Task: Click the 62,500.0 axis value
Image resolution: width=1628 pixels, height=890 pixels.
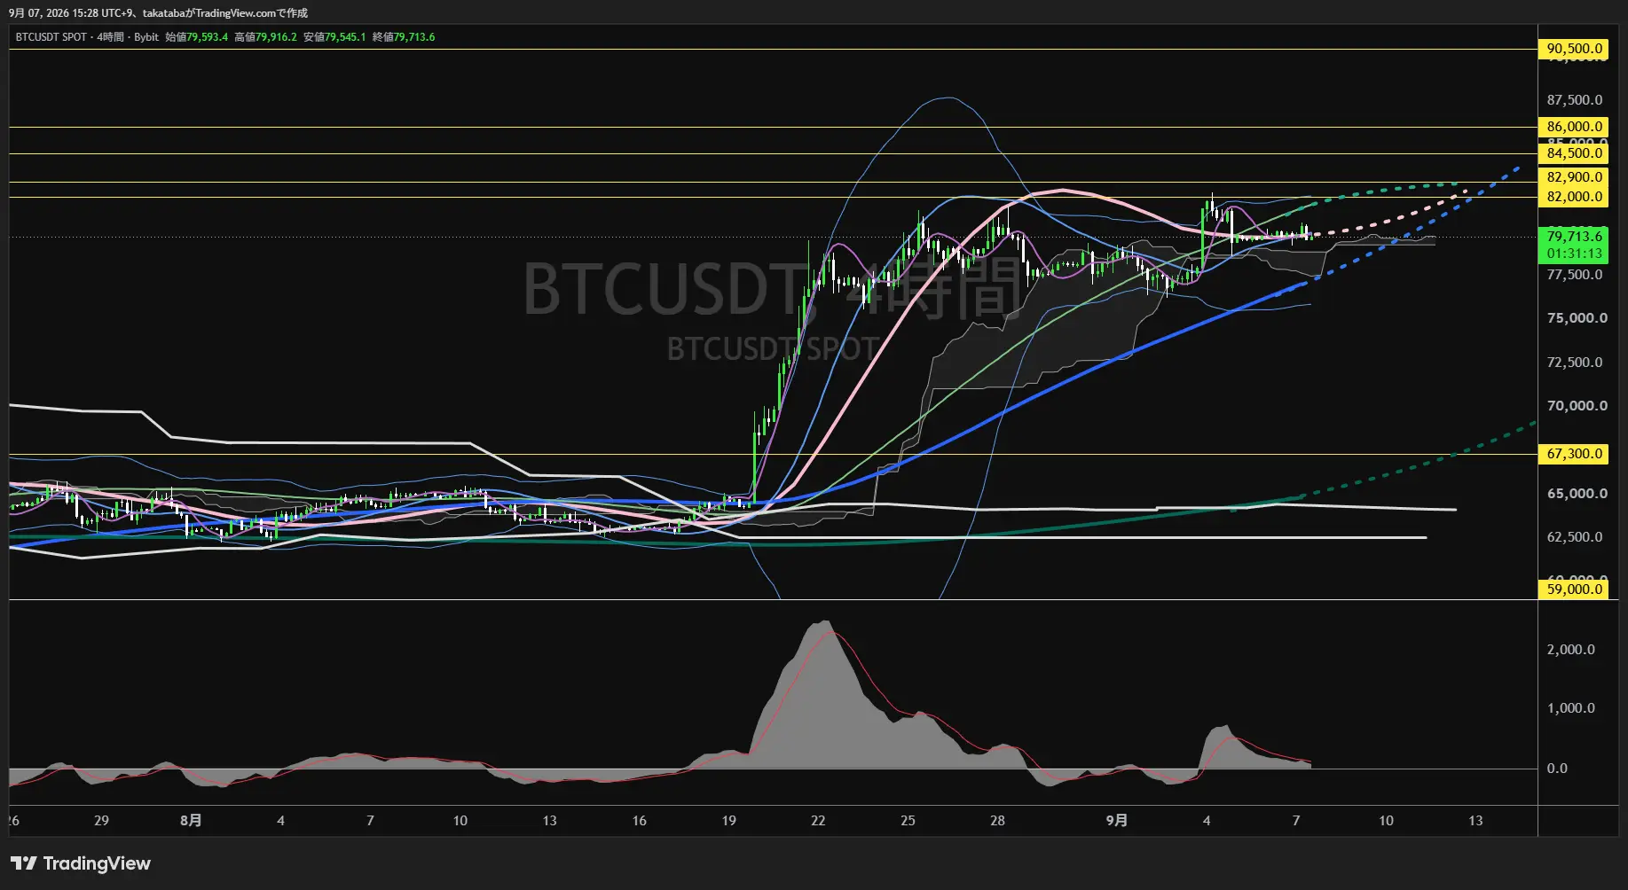Action: (1574, 537)
